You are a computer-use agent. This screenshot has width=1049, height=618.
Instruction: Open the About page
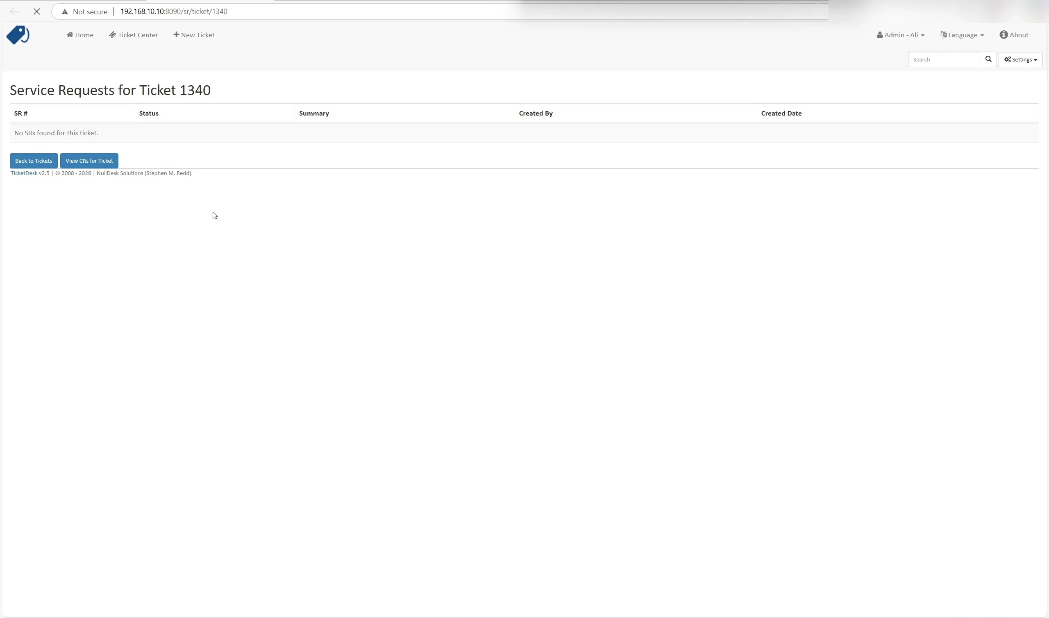1014,35
